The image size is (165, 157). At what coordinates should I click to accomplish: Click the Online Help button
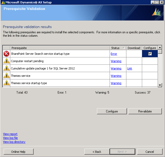coord(18,152)
